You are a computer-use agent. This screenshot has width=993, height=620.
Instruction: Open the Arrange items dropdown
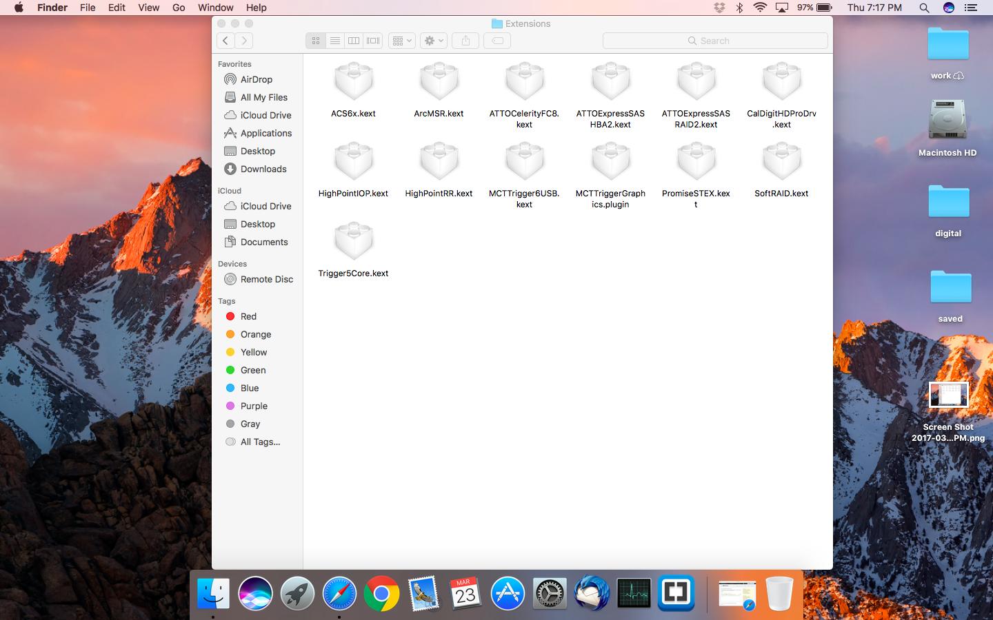[x=401, y=41]
